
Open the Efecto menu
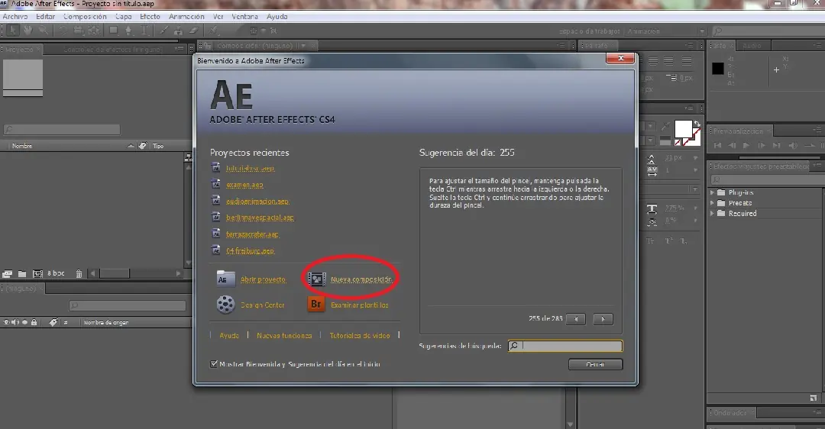[150, 16]
